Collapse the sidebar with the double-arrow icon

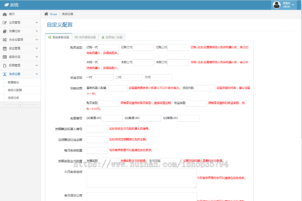coord(20,105)
